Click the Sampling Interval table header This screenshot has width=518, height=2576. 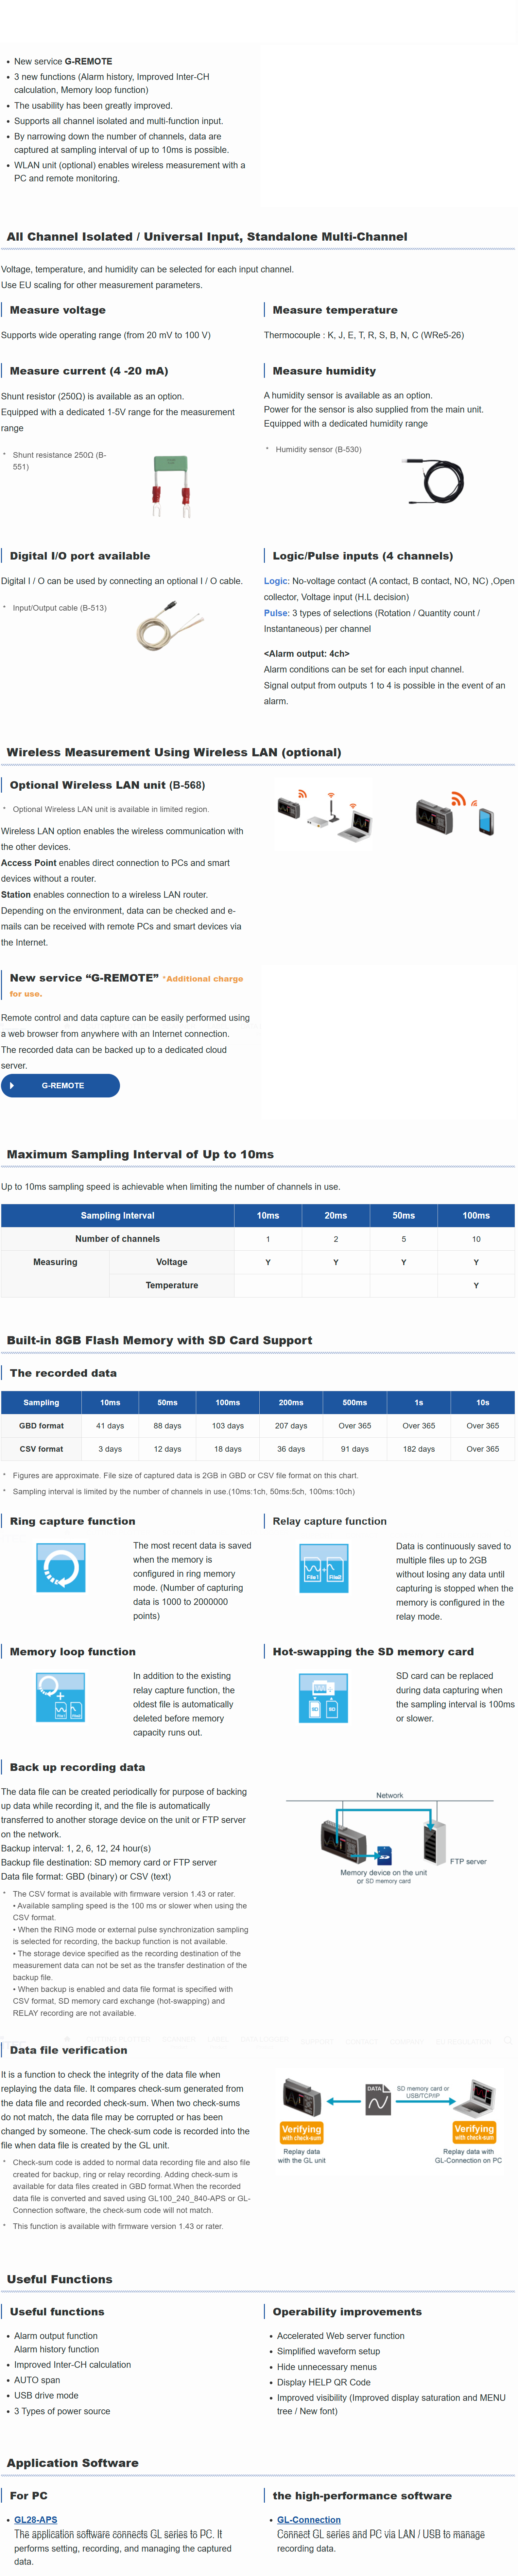click(x=118, y=1215)
